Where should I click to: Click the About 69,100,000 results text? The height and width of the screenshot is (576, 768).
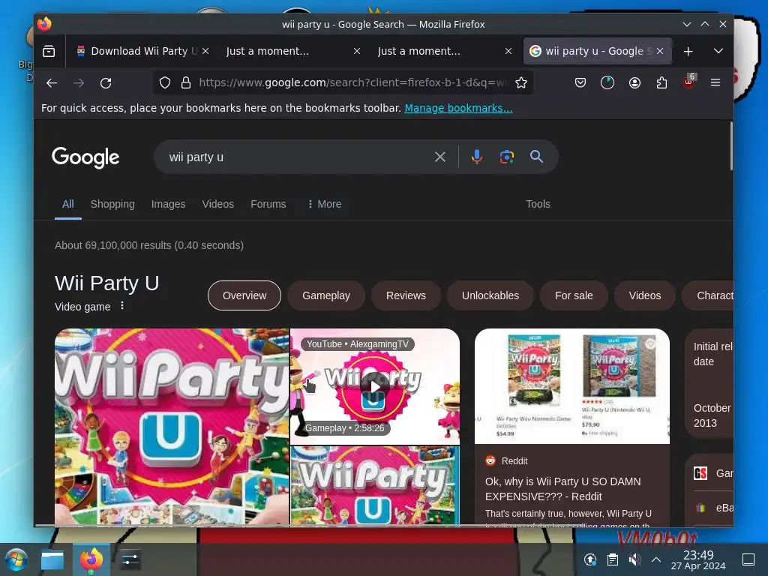click(149, 245)
